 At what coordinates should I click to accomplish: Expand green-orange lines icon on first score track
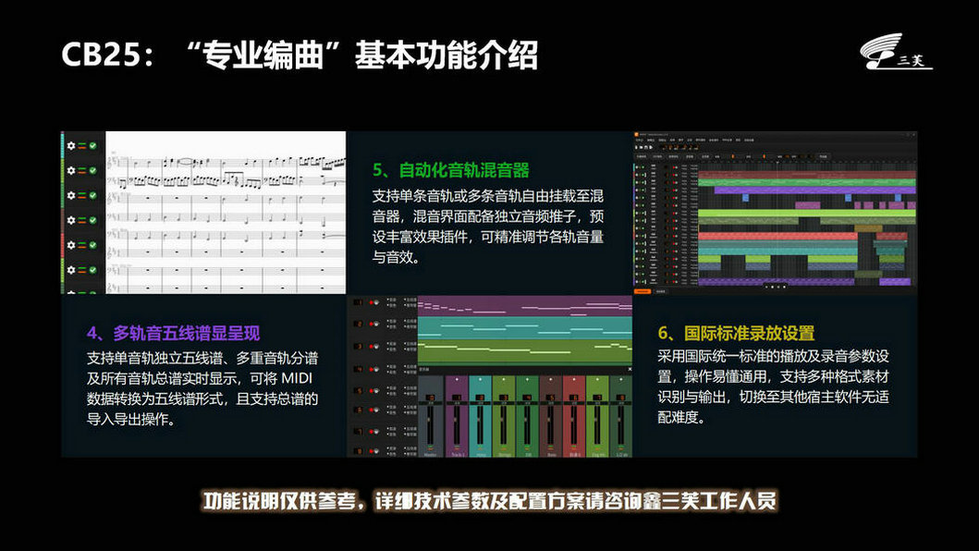click(81, 145)
